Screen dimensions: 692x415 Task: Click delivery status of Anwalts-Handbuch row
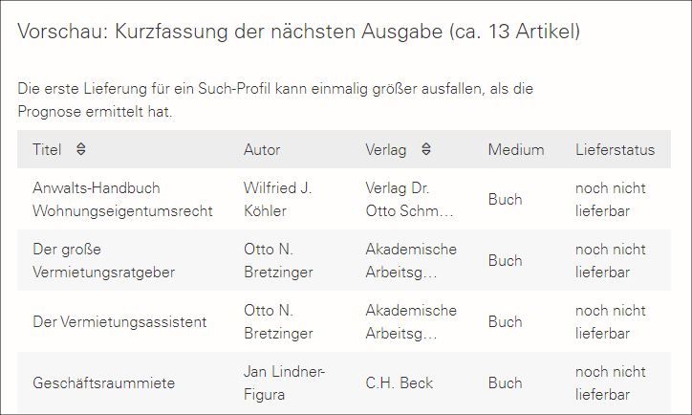point(610,199)
